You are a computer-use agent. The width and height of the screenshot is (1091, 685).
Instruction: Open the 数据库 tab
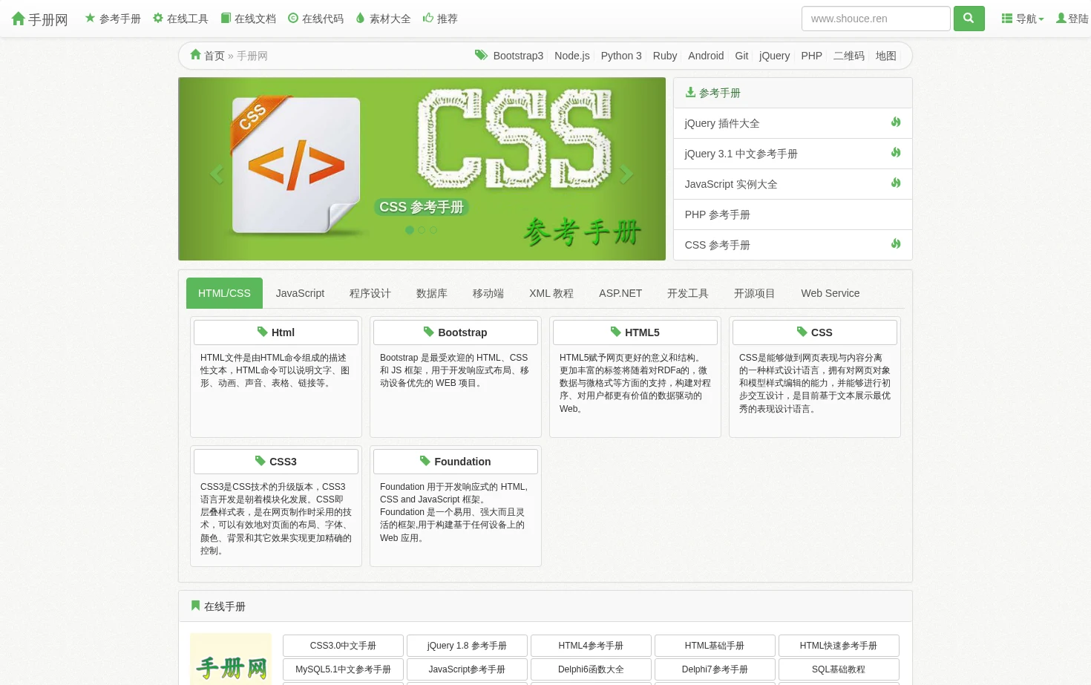coord(432,293)
